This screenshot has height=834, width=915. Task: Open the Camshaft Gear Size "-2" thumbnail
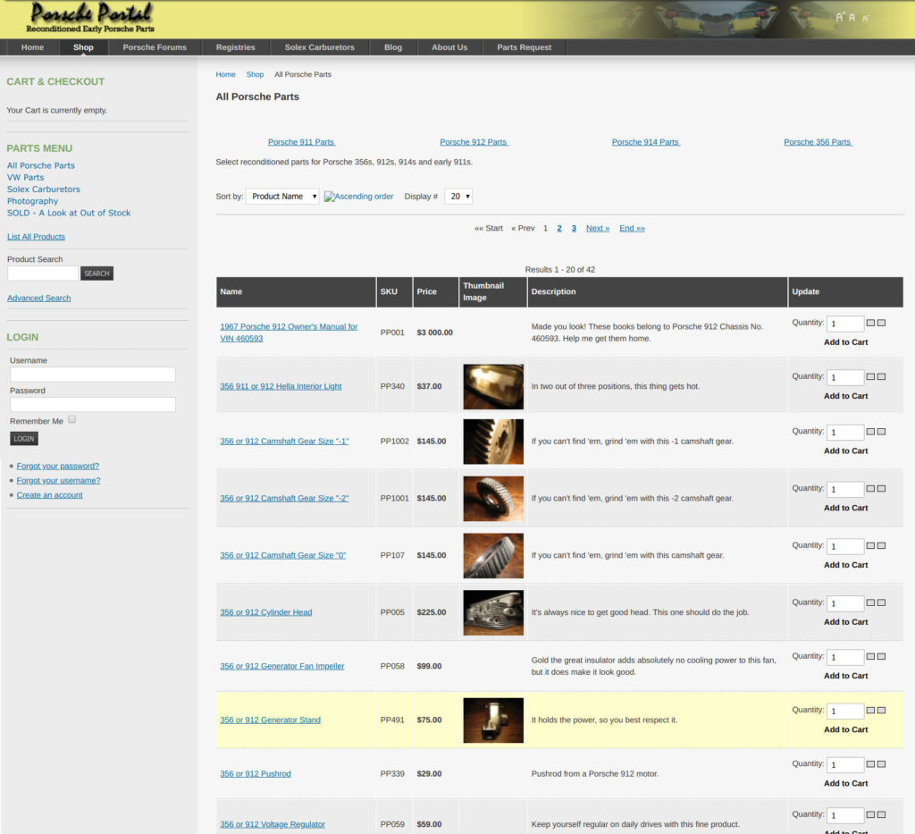point(493,499)
